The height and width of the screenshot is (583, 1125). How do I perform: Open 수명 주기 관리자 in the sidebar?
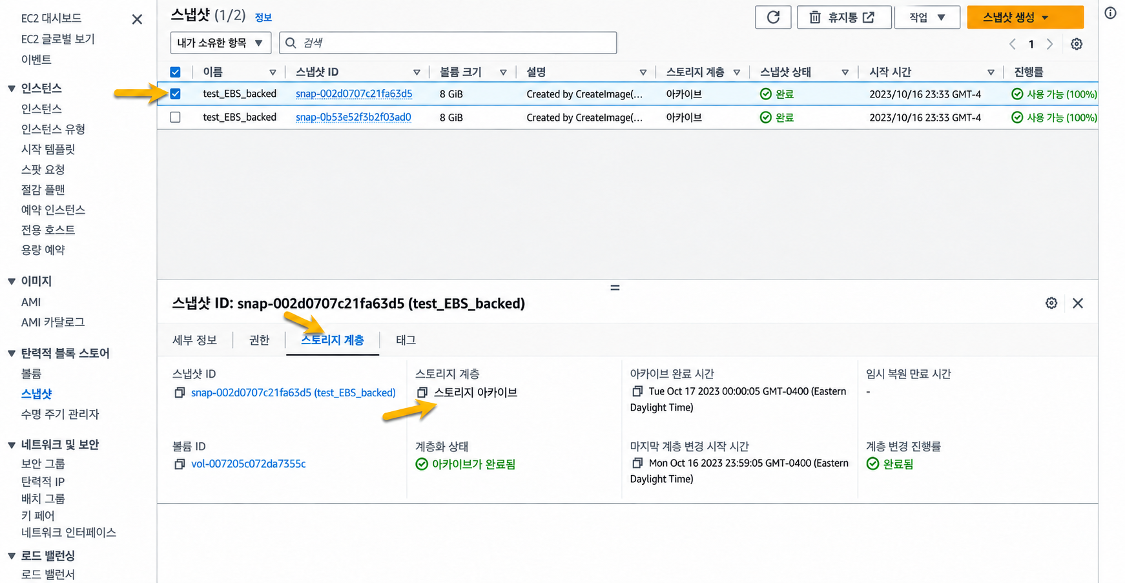click(x=60, y=414)
